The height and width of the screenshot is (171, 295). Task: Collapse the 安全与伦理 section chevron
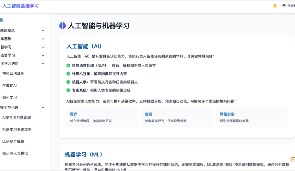[x=43, y=107]
